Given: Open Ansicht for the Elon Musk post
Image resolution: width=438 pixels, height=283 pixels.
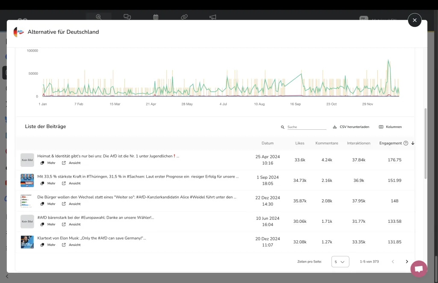Looking at the screenshot, I should click(x=71, y=245).
